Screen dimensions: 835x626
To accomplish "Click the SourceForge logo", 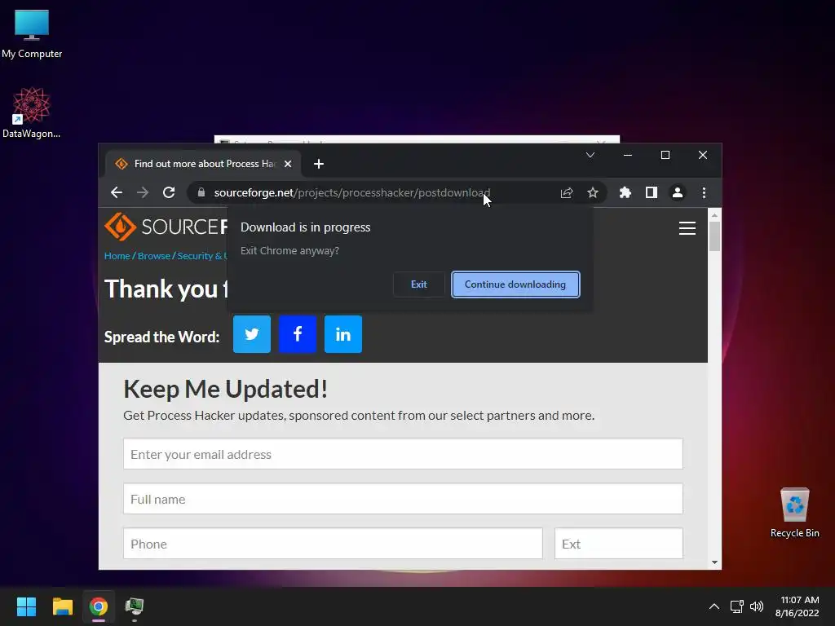I will 166,227.
